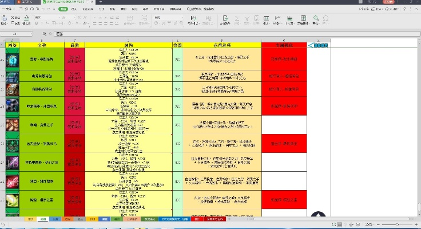Open the Page Layout ribbon tab

pos(88,9)
